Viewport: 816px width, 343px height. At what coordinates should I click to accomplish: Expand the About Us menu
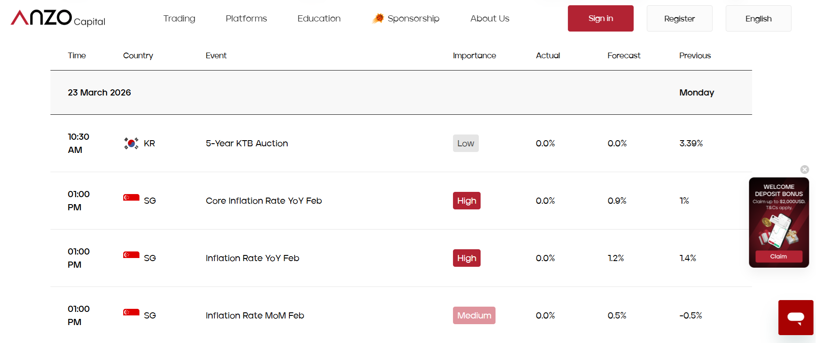(x=490, y=18)
